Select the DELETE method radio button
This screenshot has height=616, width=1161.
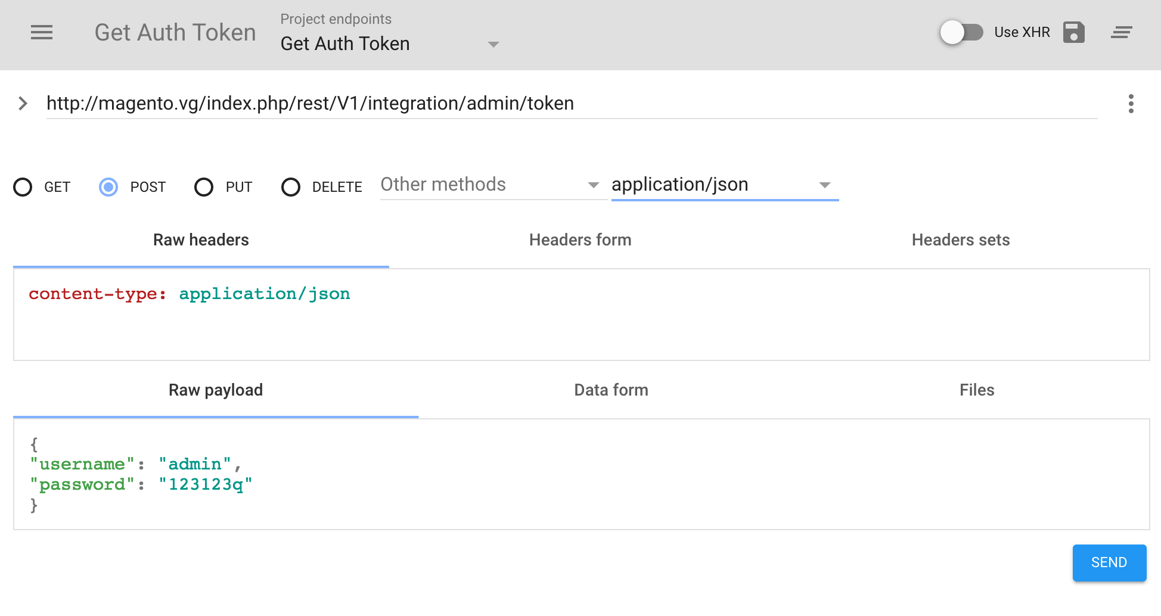(291, 187)
